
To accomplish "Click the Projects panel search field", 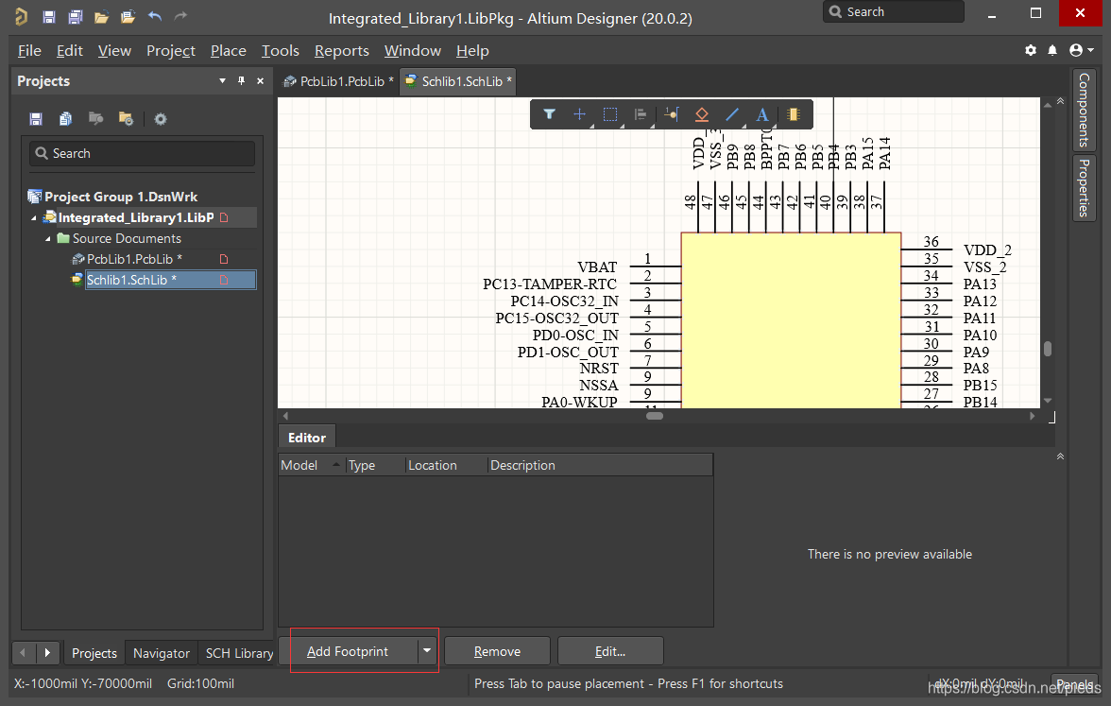I will 142,153.
